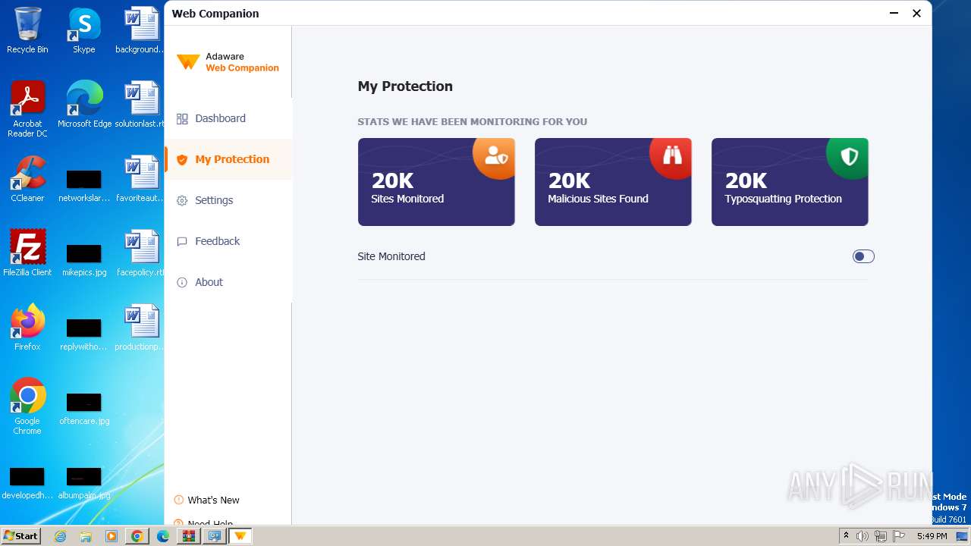This screenshot has width=971, height=546.
Task: Select the Google Chrome desktop shortcut
Action: (x=27, y=406)
